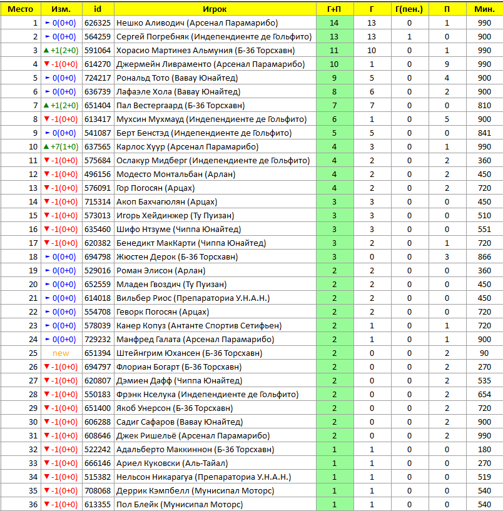Click the +7(1+0) change cell
503x511 pixels.
[61, 146]
